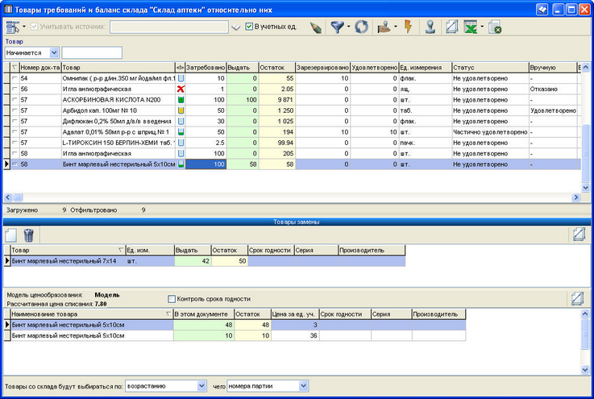Tick the checkbox for row 54 Омнипак
Viewport: 594px width, 399px height.
point(15,78)
